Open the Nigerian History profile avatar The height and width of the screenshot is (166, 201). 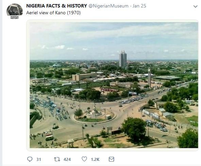point(15,10)
